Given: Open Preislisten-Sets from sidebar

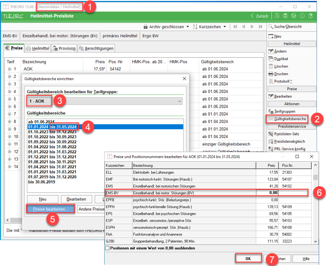Looking at the screenshot, I should click(286, 134).
